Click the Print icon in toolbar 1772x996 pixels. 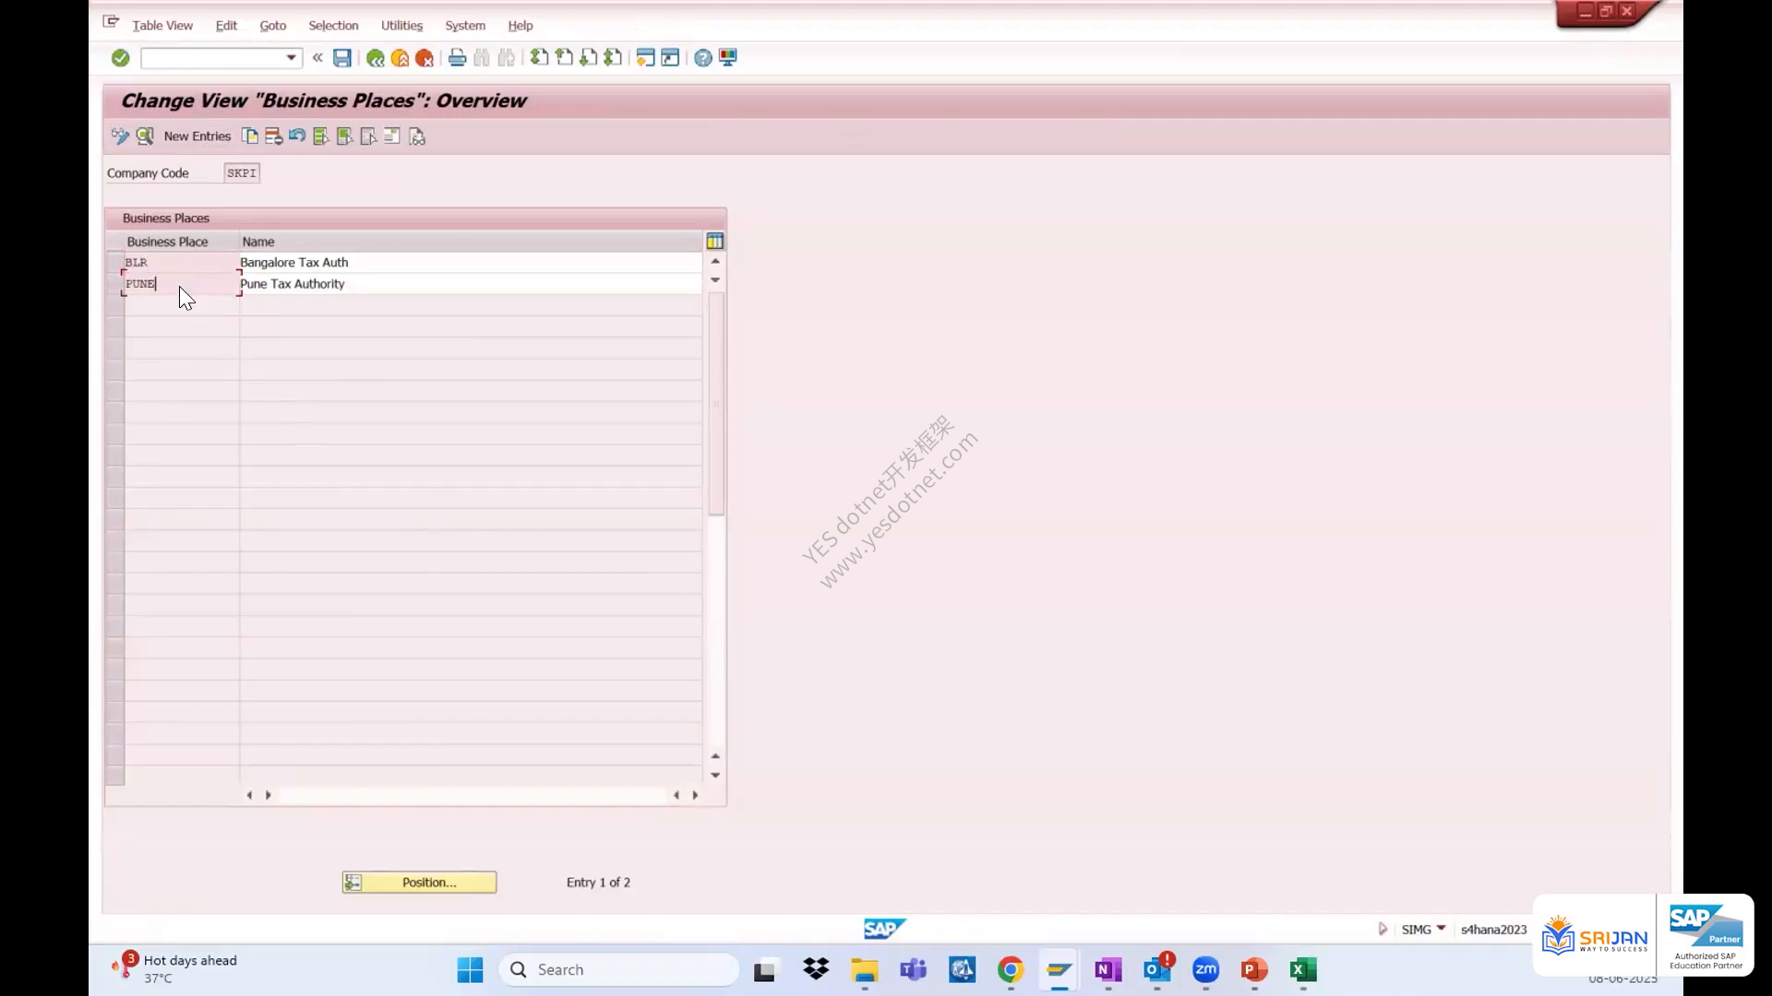(x=457, y=58)
